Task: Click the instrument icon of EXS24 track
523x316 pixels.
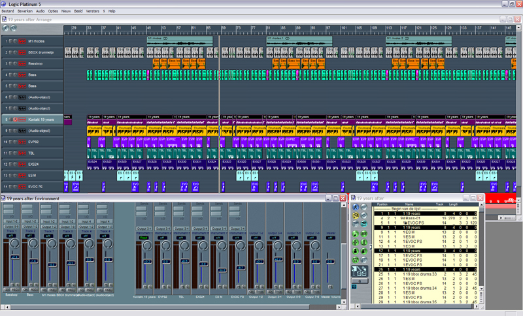Action: tap(22, 164)
